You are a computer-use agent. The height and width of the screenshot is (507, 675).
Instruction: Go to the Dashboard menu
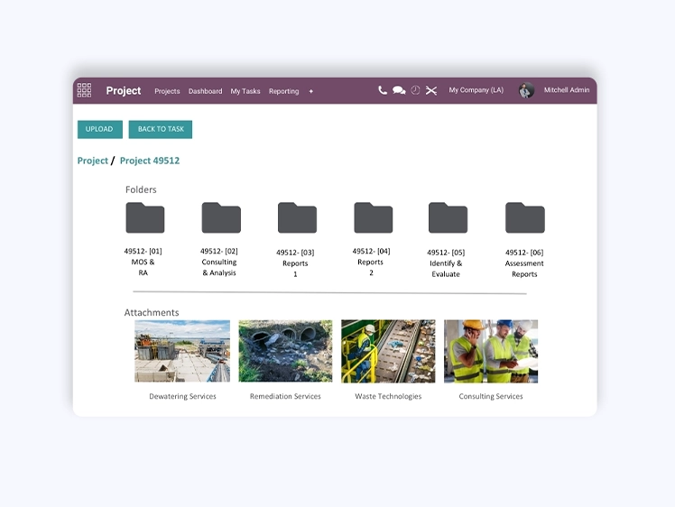click(x=206, y=91)
